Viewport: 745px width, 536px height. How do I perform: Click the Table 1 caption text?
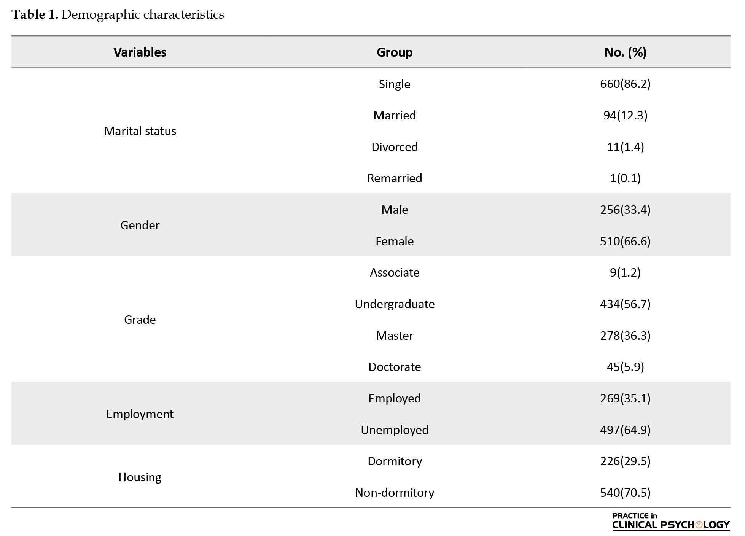pos(118,14)
